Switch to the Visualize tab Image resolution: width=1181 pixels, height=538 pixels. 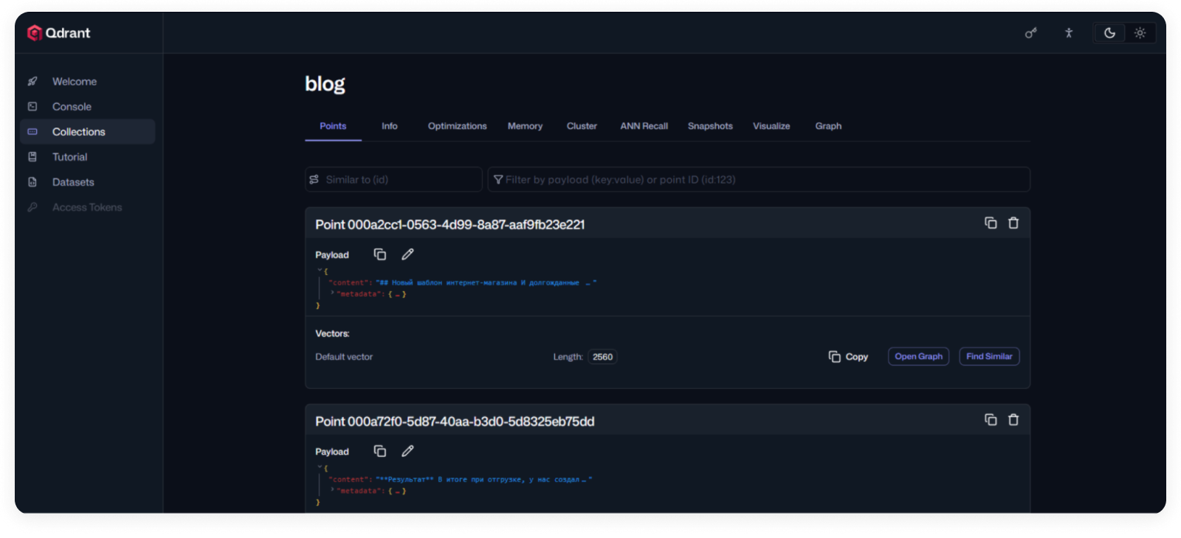pos(771,126)
